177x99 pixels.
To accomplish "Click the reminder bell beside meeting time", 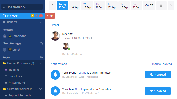I will [92, 38].
